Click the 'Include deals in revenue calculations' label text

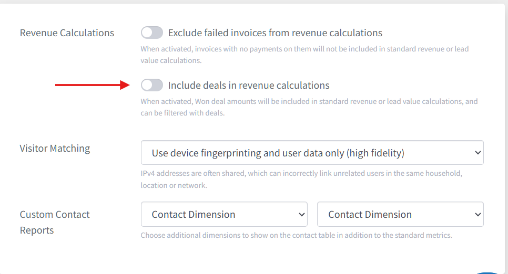249,85
